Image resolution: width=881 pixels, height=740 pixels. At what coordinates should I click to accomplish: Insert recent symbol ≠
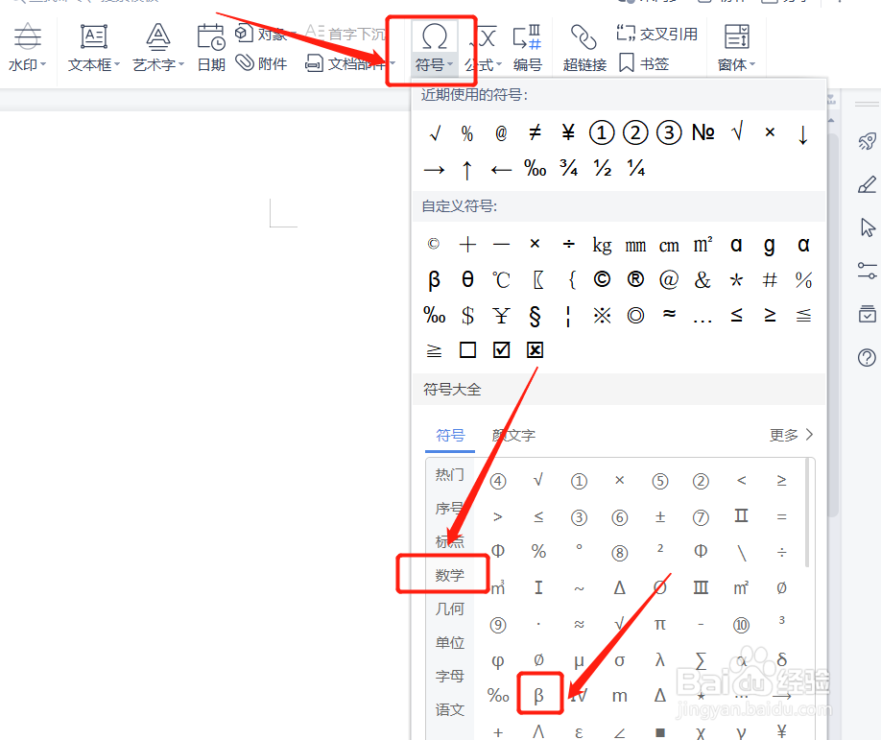click(535, 133)
